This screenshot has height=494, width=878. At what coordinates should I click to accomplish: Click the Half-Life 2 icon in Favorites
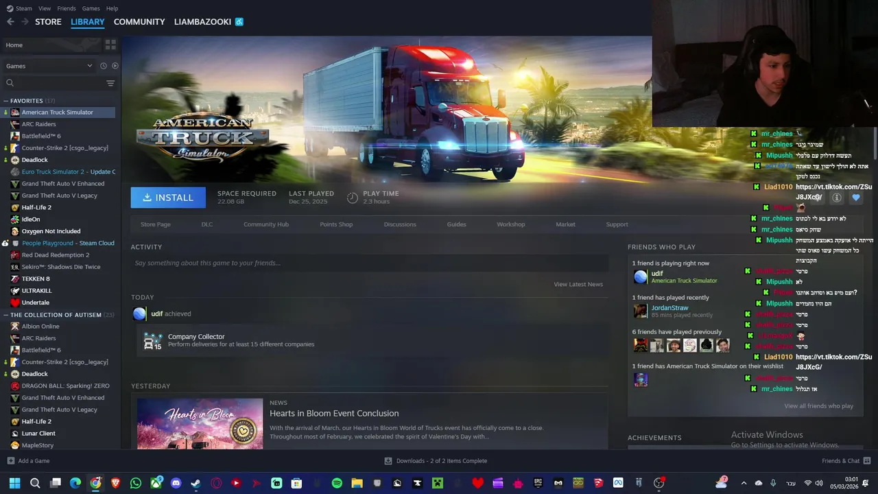[15, 207]
